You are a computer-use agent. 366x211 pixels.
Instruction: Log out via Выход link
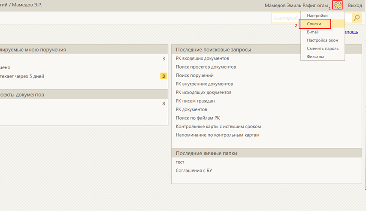(355, 5)
